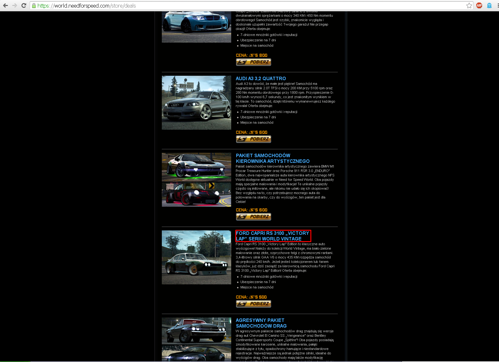This screenshot has width=499, height=362.
Task: Open the FORD CAPRI RS 3100 title link
Action: tap(273, 236)
